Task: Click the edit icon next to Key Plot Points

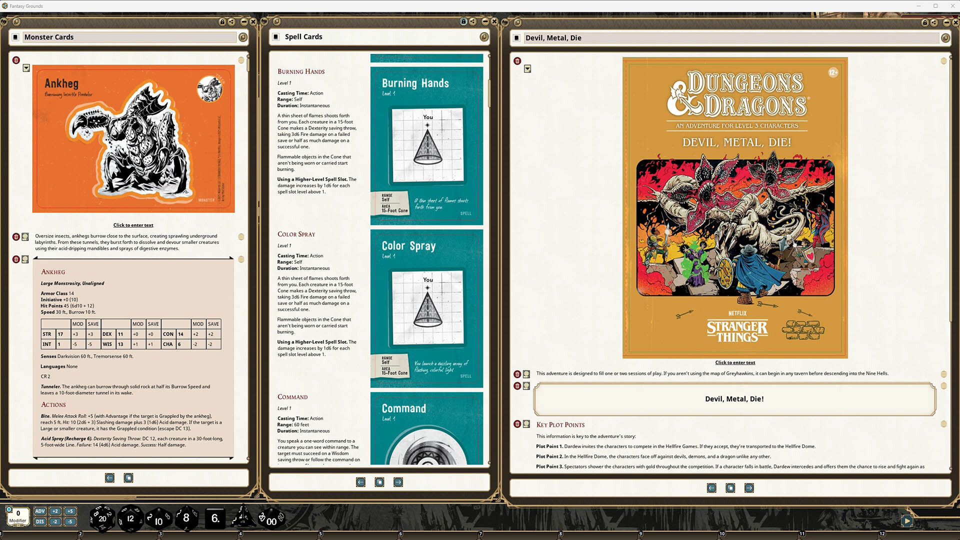Action: click(x=526, y=424)
